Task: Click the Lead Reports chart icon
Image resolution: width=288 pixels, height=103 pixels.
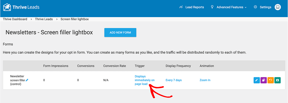Action: (x=181, y=7)
